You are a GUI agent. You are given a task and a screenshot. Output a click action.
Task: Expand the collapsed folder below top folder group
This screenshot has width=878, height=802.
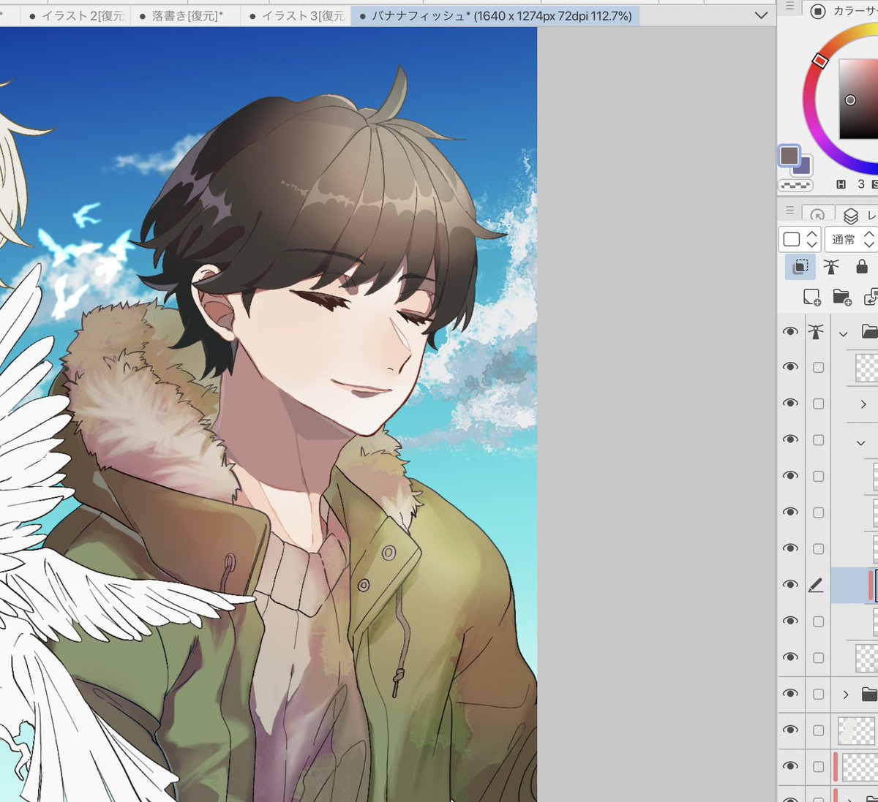[846, 694]
